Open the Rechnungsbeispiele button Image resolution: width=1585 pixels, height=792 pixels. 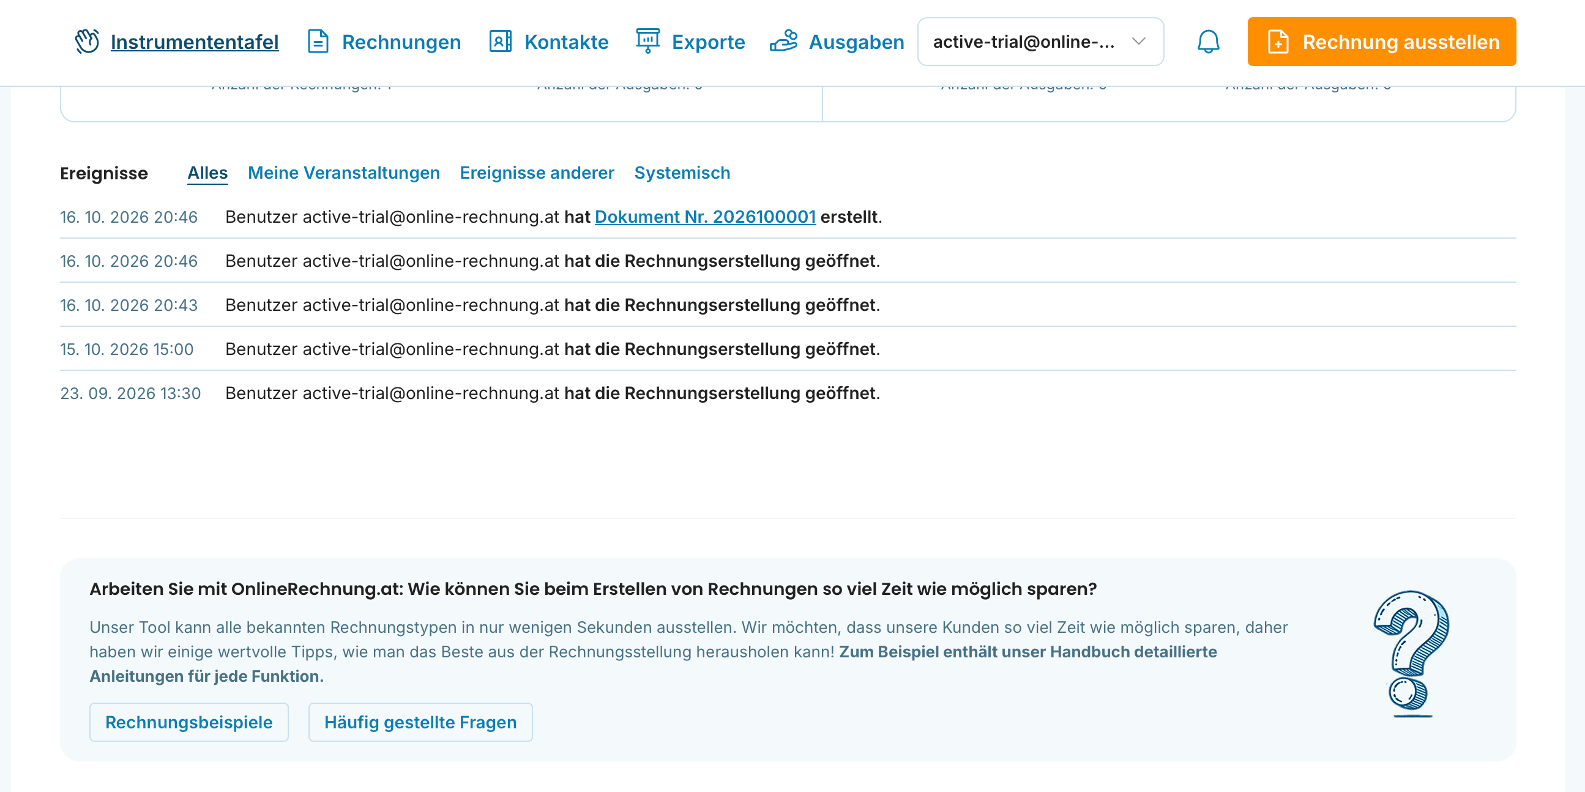[x=189, y=722]
